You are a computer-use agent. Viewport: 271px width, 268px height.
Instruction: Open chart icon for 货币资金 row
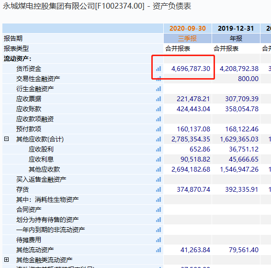(158, 69)
